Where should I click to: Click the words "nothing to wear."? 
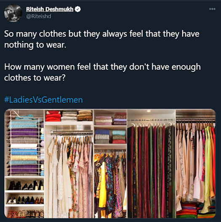coord(35,45)
